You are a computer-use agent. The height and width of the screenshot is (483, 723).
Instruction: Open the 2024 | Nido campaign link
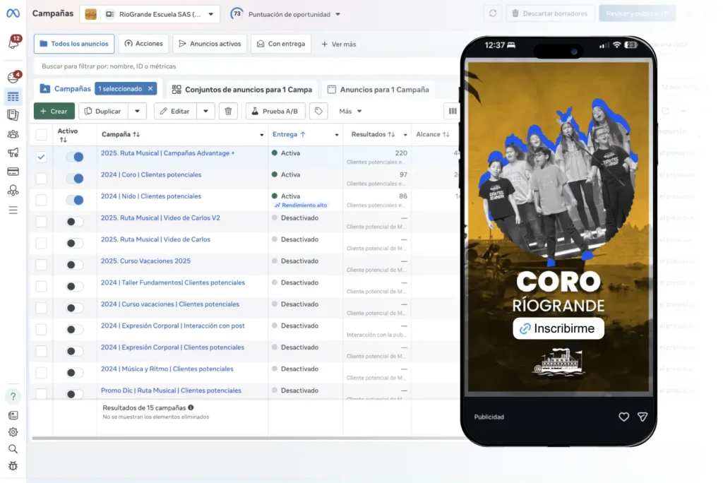151,196
